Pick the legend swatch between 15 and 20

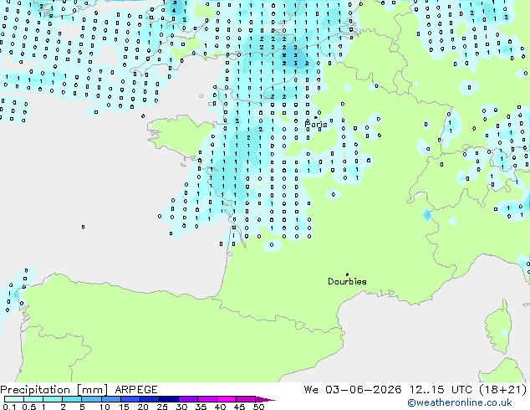click(x=130, y=399)
